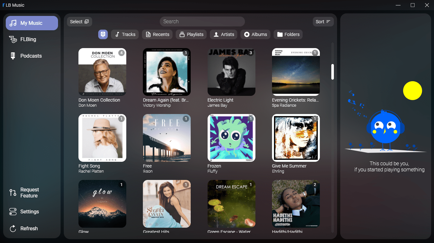Open the Give Me Summer album cover
This screenshot has width=434, height=243.
click(296, 138)
